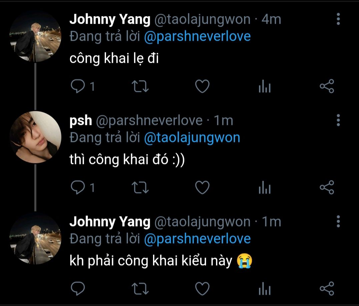The height and width of the screenshot is (306, 359).
Task: Share psh's 'thì công khai đó' tweet
Action: click(x=327, y=187)
